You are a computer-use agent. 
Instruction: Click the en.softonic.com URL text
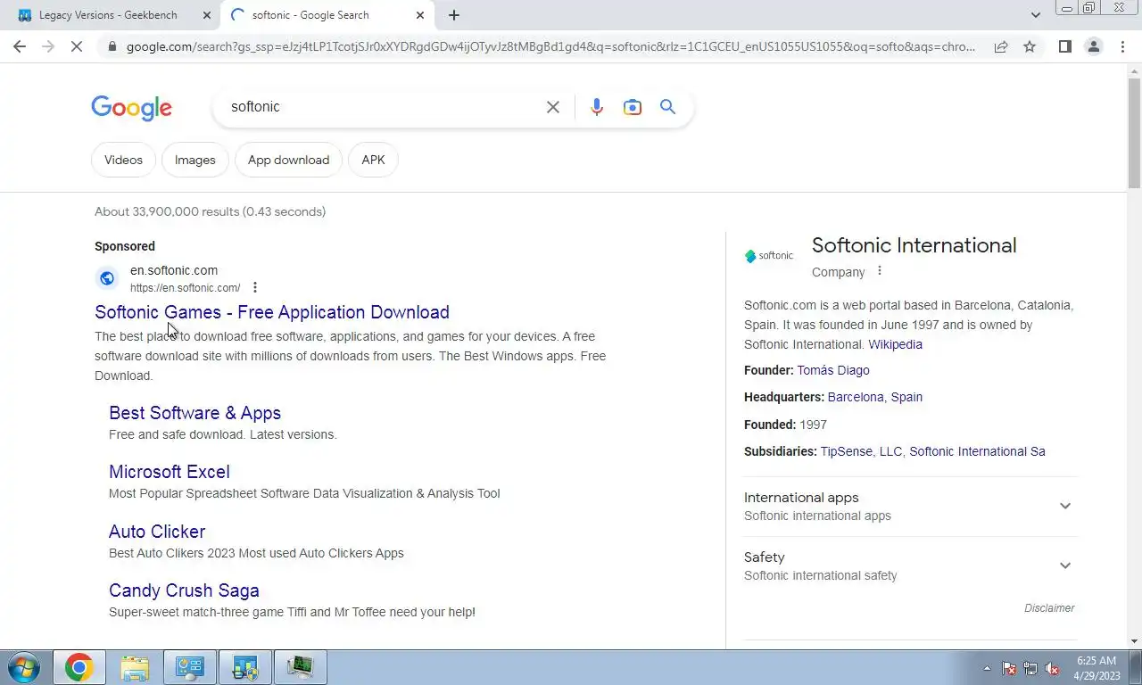click(x=185, y=288)
